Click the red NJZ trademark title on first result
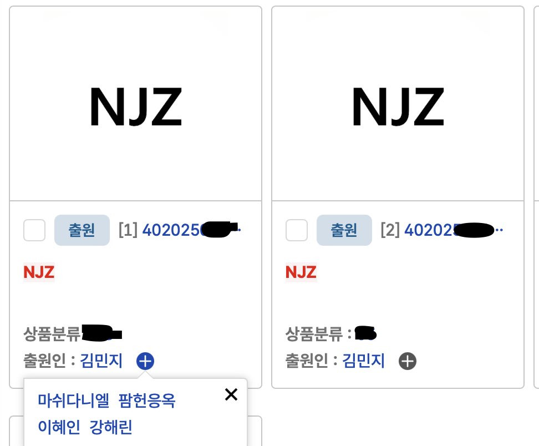The height and width of the screenshot is (446, 539). tap(38, 272)
